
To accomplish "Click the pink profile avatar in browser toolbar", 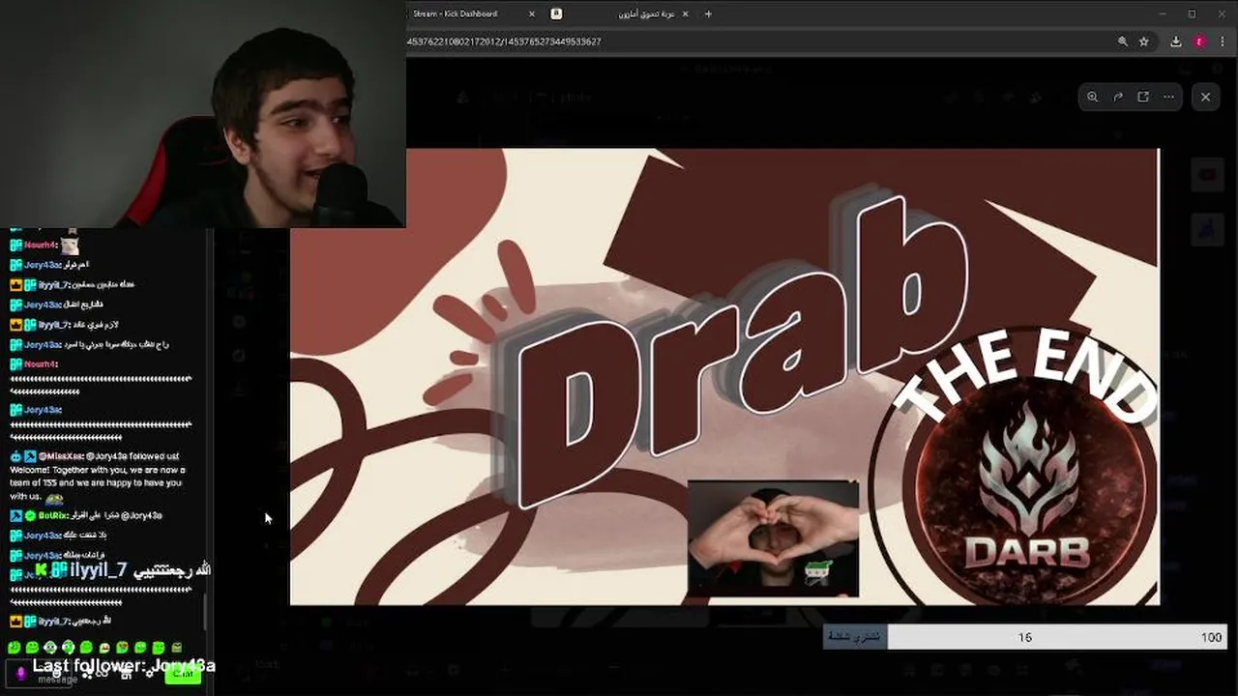I will pyautogui.click(x=1199, y=42).
